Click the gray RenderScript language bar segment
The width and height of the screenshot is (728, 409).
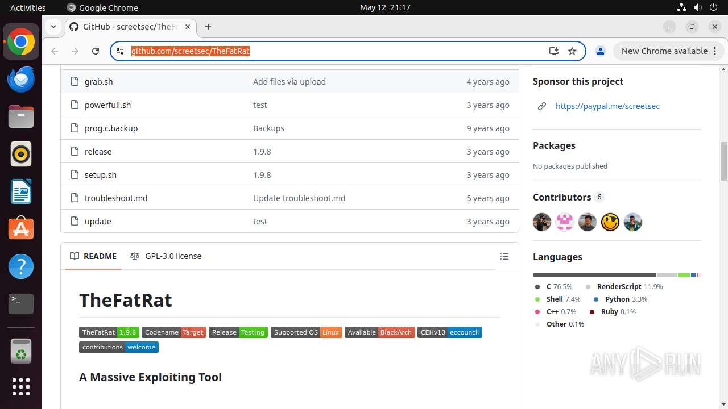click(x=667, y=275)
